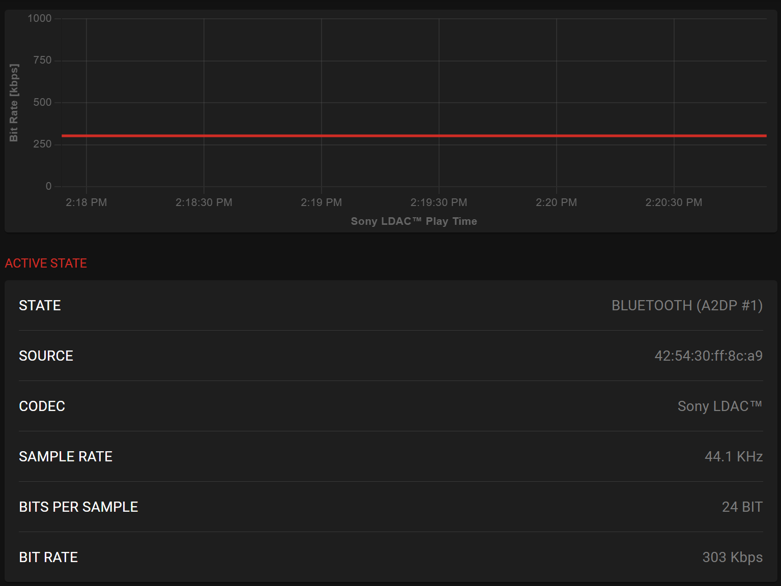
Task: Click the "Bit Rate [kbps]" vertical axis title
Action: pyautogui.click(x=14, y=103)
